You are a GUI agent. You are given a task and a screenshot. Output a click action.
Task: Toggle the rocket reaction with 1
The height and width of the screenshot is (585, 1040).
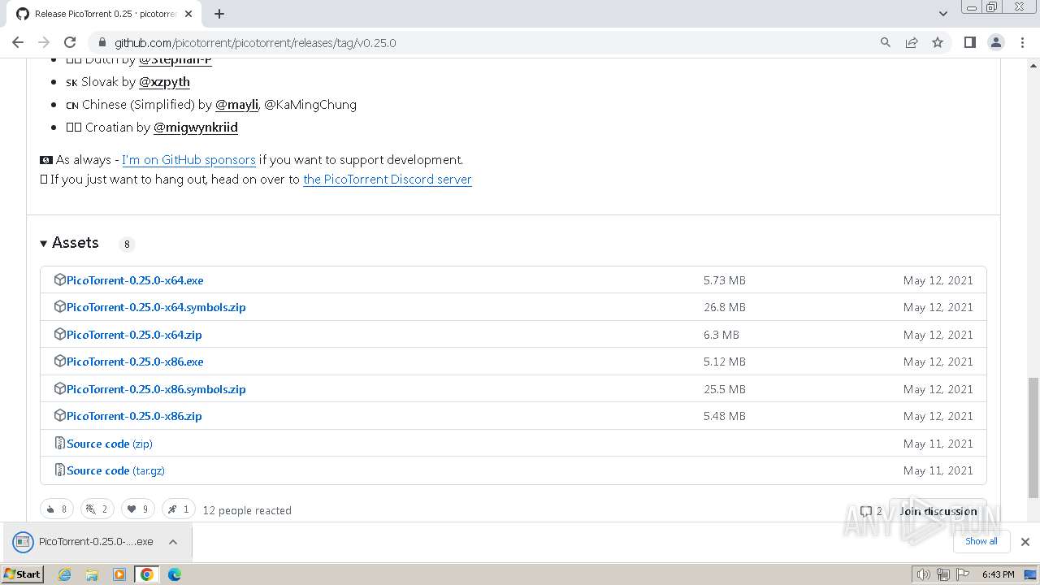pos(179,509)
